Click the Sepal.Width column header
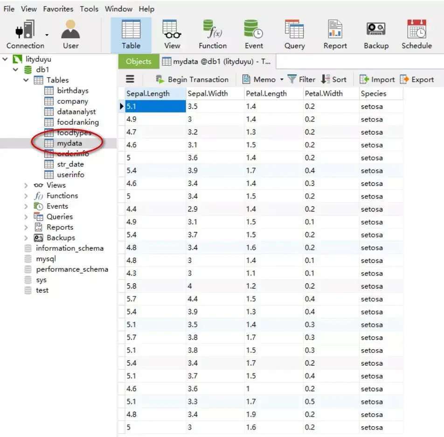Viewport: 444px width, 437px height. 215,93
